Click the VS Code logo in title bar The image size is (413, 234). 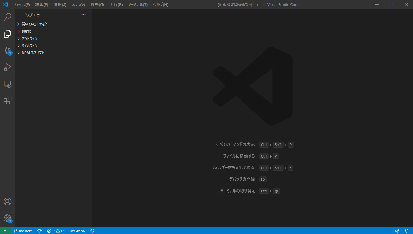point(5,4)
